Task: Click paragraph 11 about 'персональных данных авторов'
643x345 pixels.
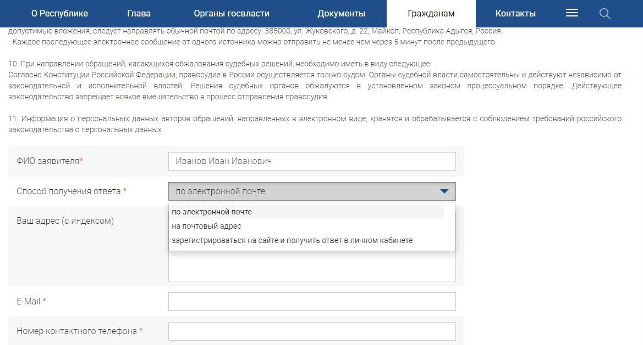Action: [315, 124]
